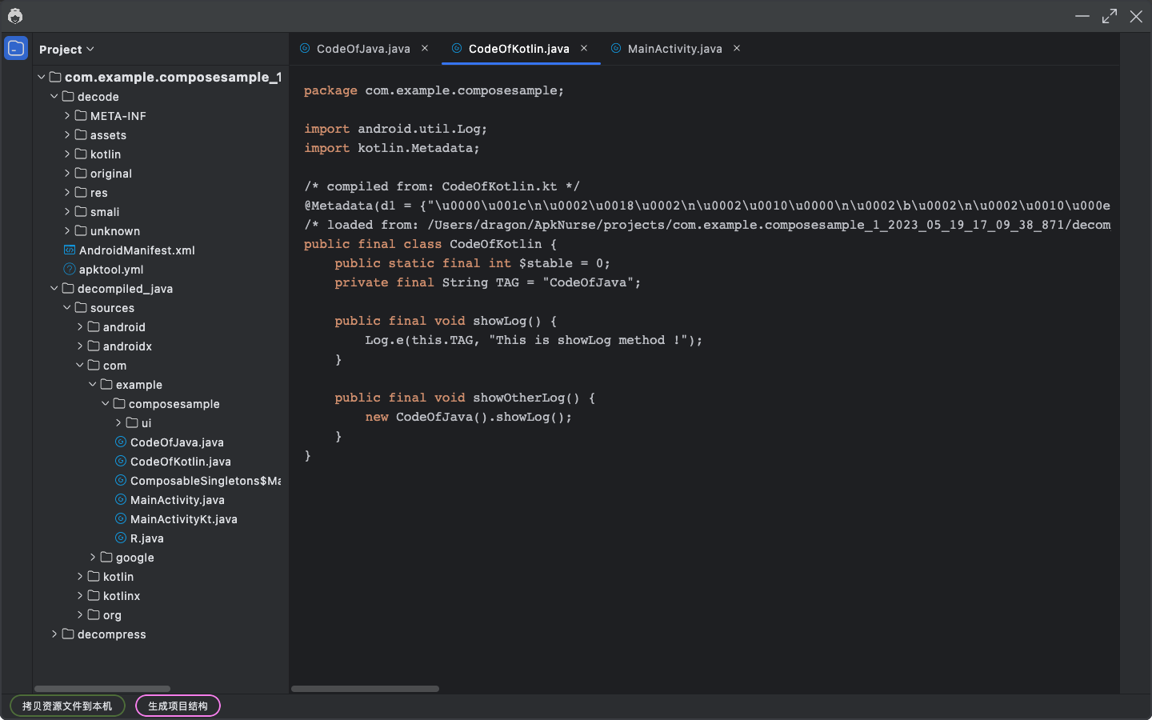Viewport: 1152px width, 720px height.
Task: Close the CodeOfKotlin.java tab
Action: point(584,48)
